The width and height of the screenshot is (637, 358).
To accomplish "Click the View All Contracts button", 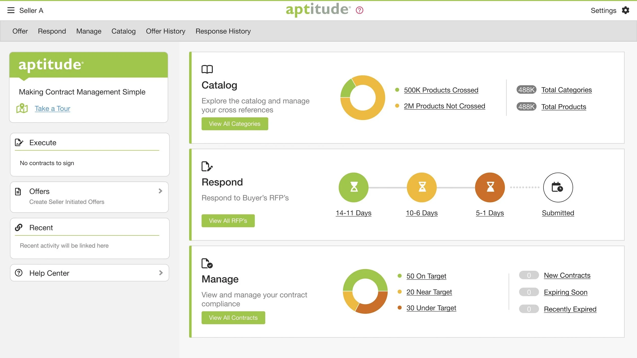I will tap(233, 318).
